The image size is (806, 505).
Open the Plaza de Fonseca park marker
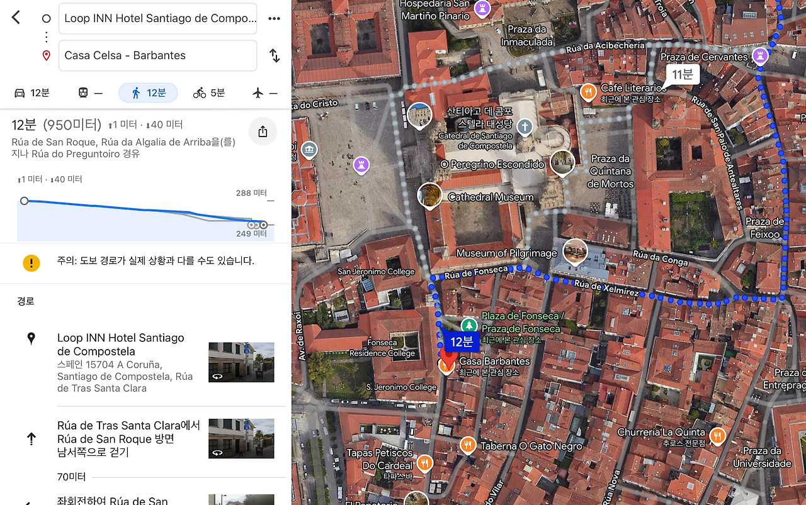point(468,325)
